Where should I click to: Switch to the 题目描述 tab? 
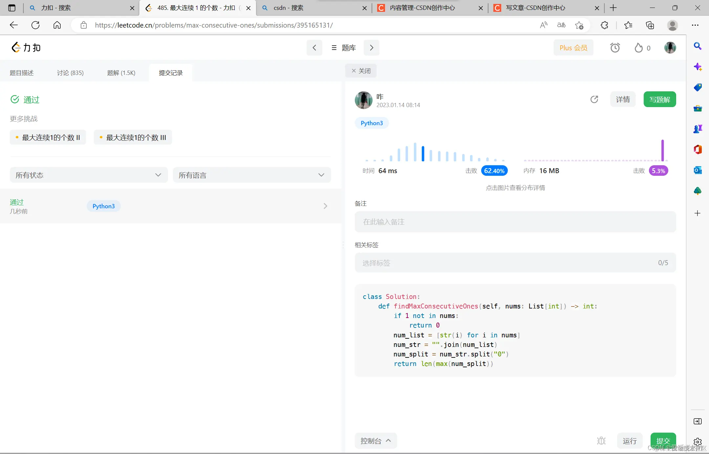(22, 73)
